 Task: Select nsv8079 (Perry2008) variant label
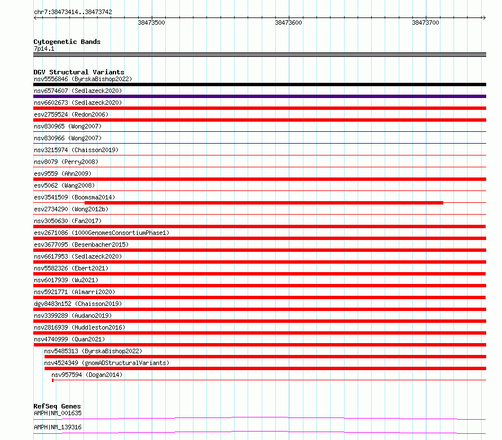[x=66, y=162]
